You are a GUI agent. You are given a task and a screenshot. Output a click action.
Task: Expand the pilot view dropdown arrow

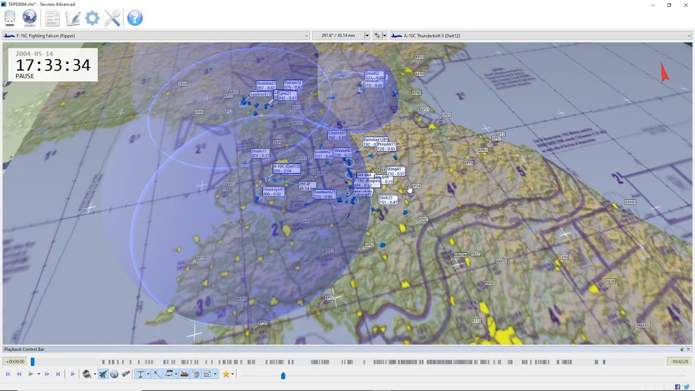coord(95,374)
